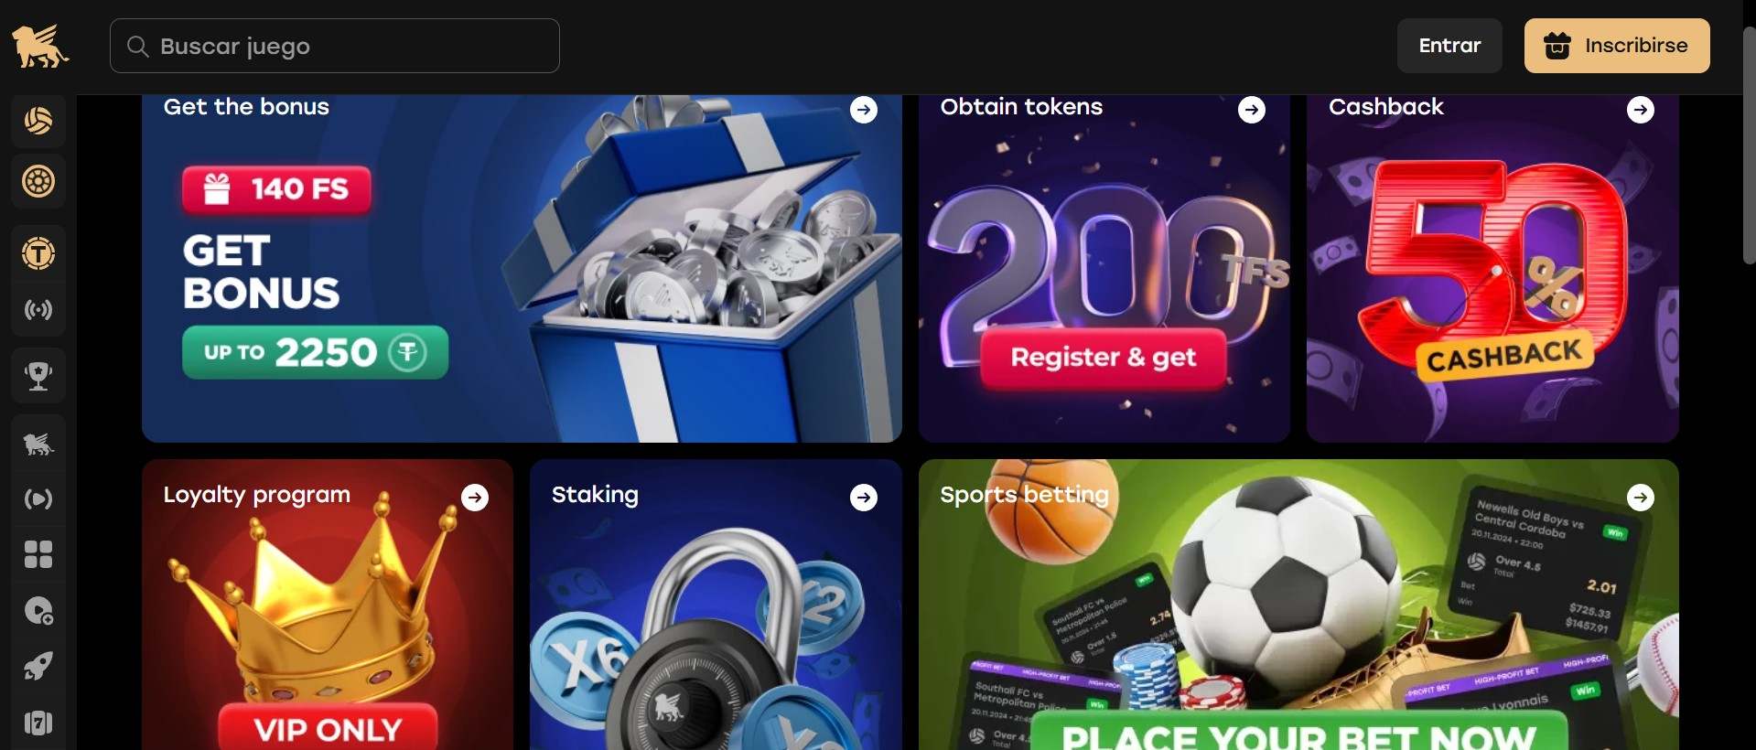This screenshot has width=1756, height=750.
Task: Click the Cashback card arrow button
Action: 1641,110
